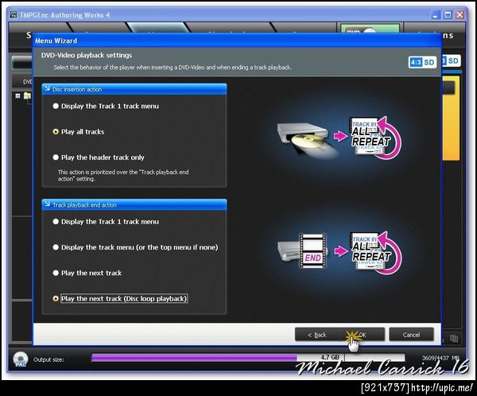477x396 pixels.
Task: Click the Cancel button
Action: point(411,335)
